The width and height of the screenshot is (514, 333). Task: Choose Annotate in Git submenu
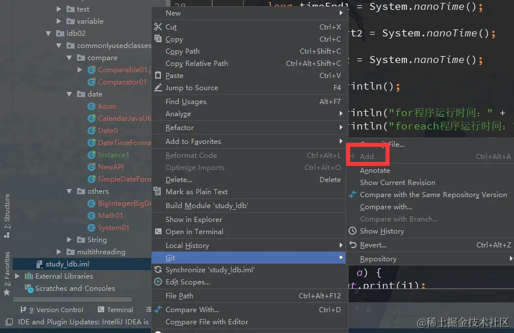click(431, 171)
